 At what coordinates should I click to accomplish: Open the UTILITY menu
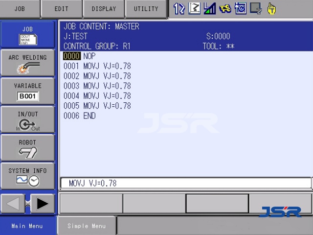146,9
